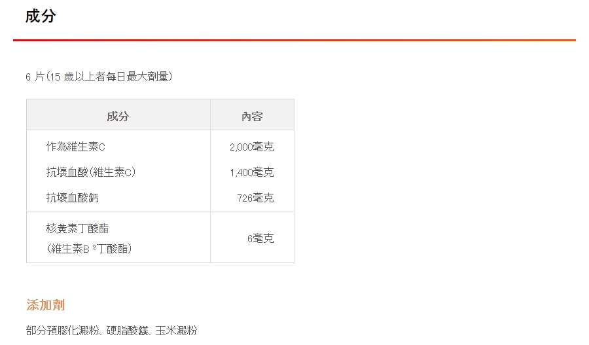Click the 6 片 quantity text

tap(35, 77)
